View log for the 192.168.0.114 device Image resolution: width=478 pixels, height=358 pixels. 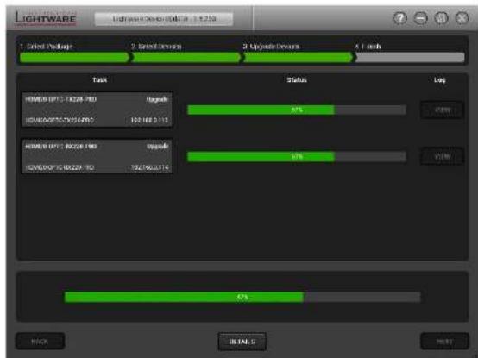(x=442, y=157)
